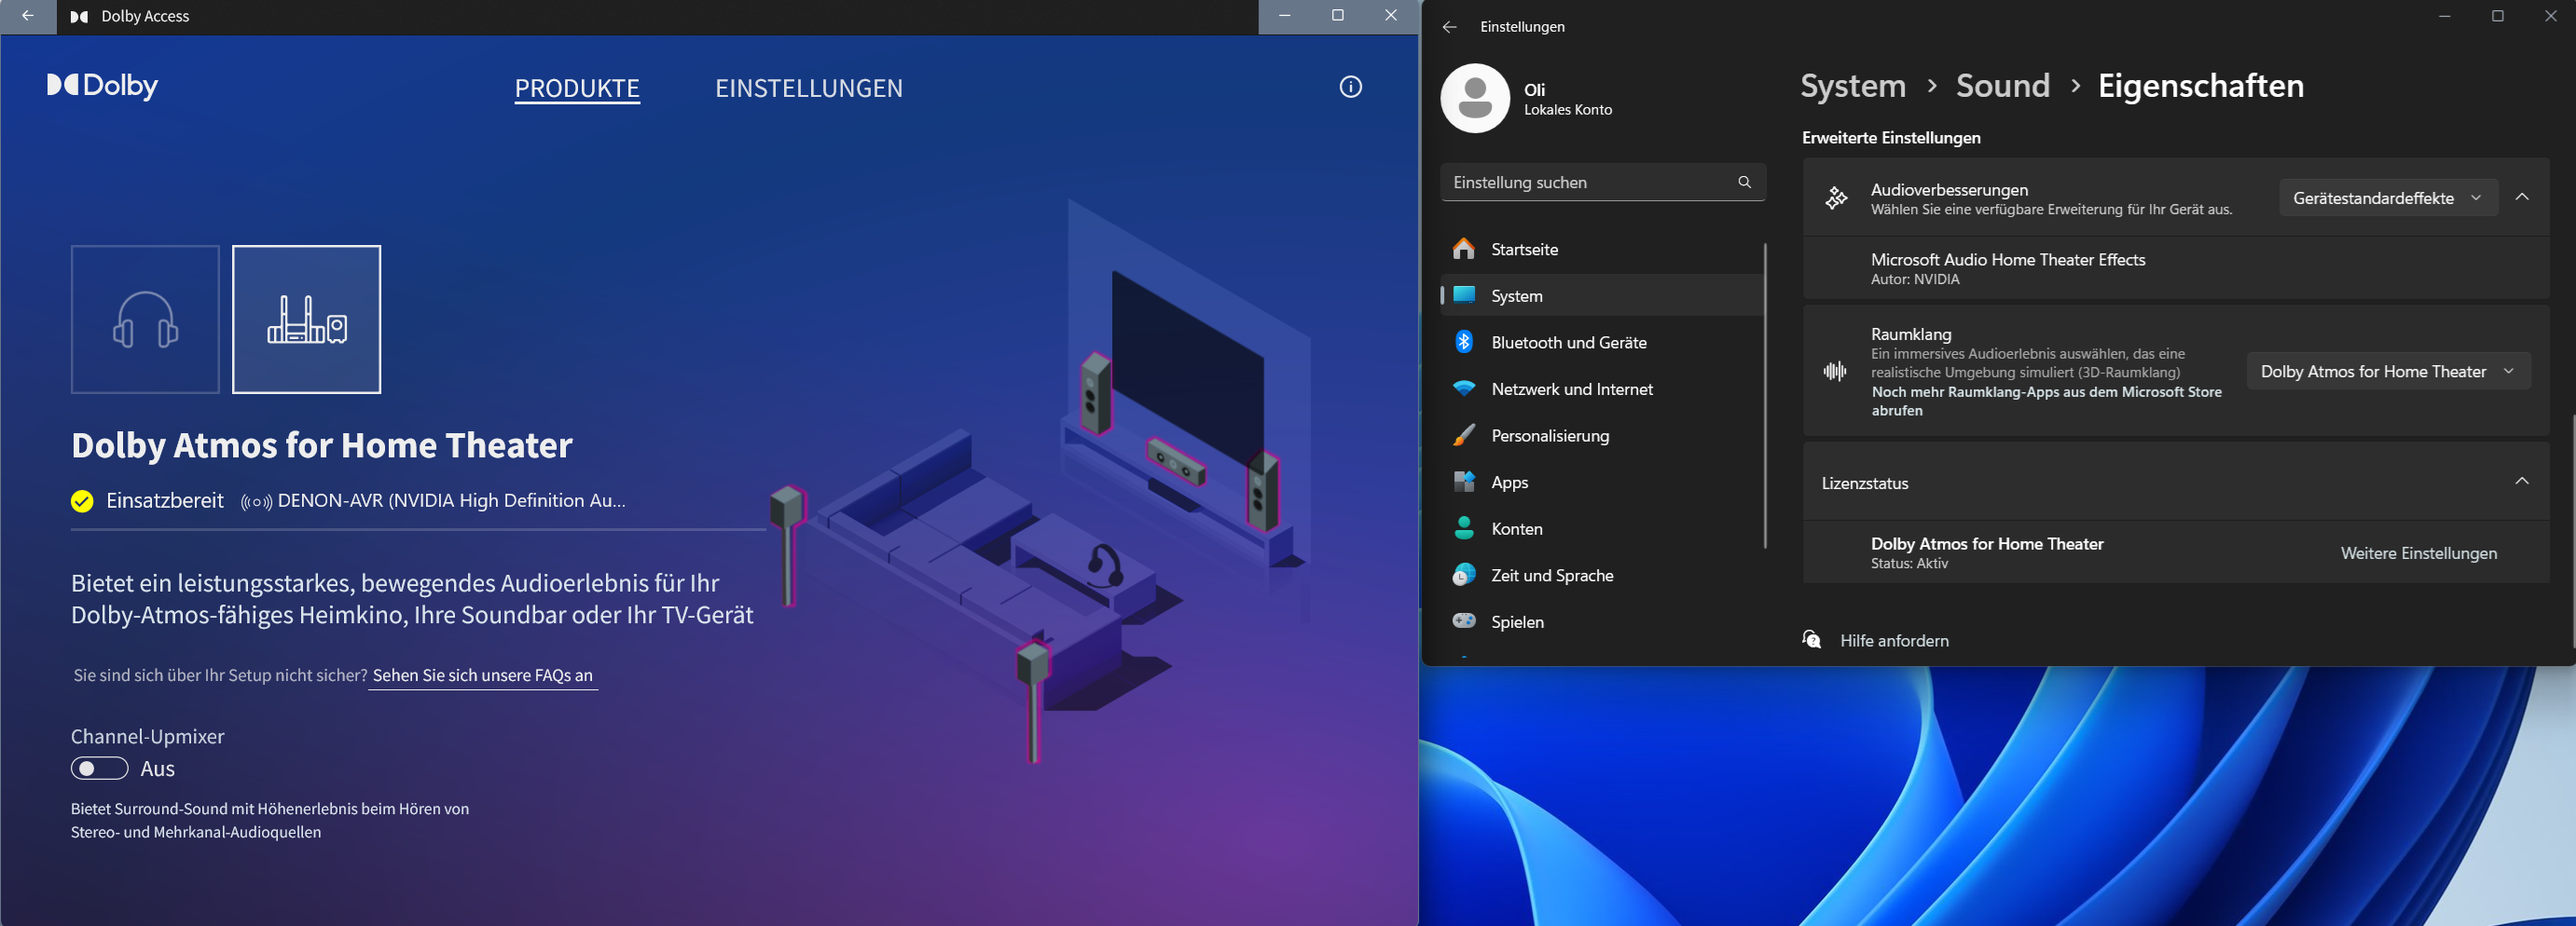Click the Zeit und Sprache globe icon
2576x926 pixels.
(1464, 575)
